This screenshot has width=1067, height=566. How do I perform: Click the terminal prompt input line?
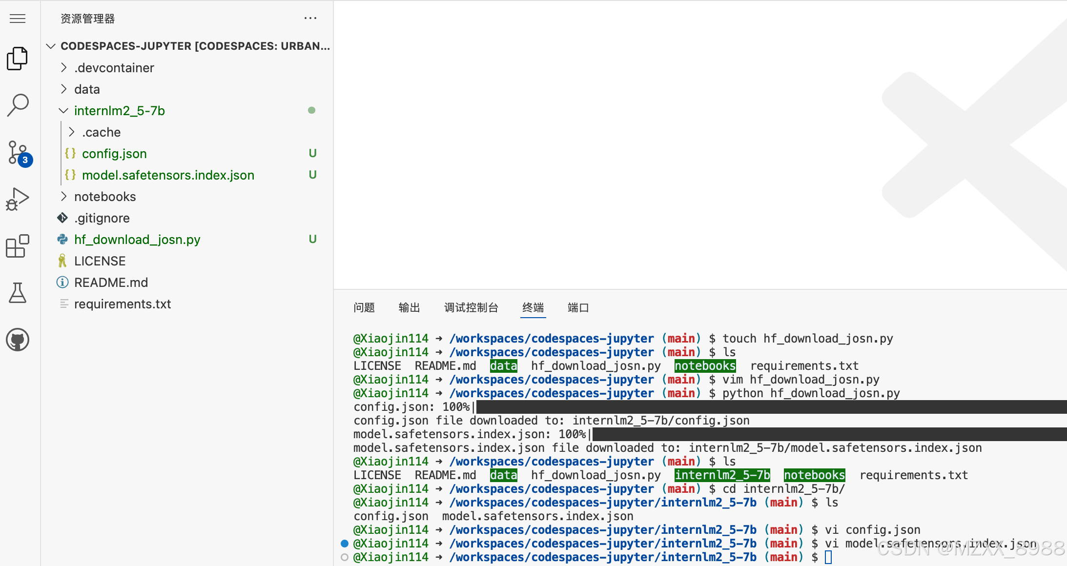coord(830,556)
